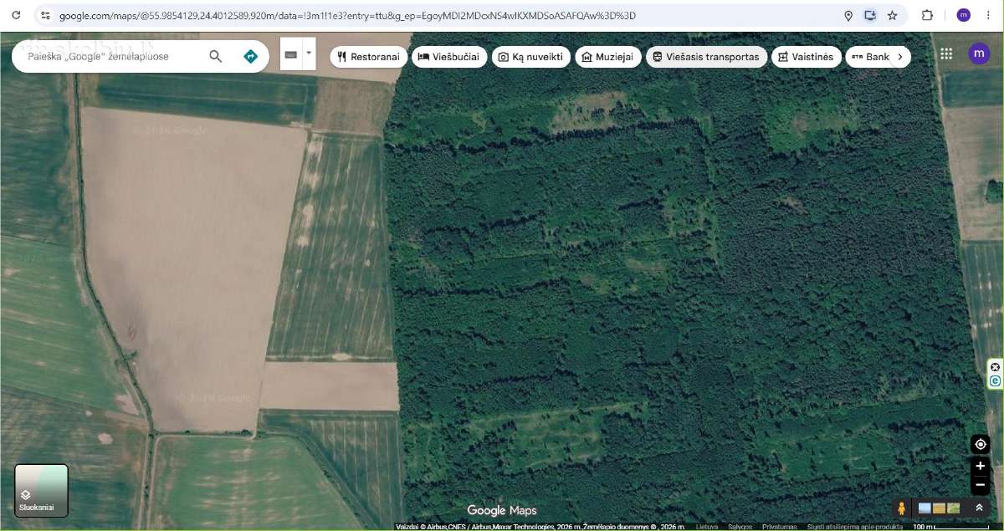The height and width of the screenshot is (531, 1004).
Task: Filter map by Viešbučiai
Action: [x=450, y=57]
